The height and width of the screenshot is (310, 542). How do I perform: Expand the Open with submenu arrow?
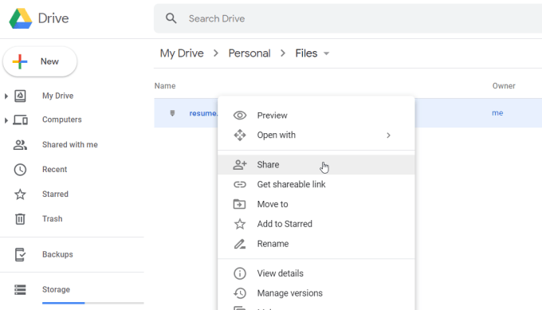388,135
